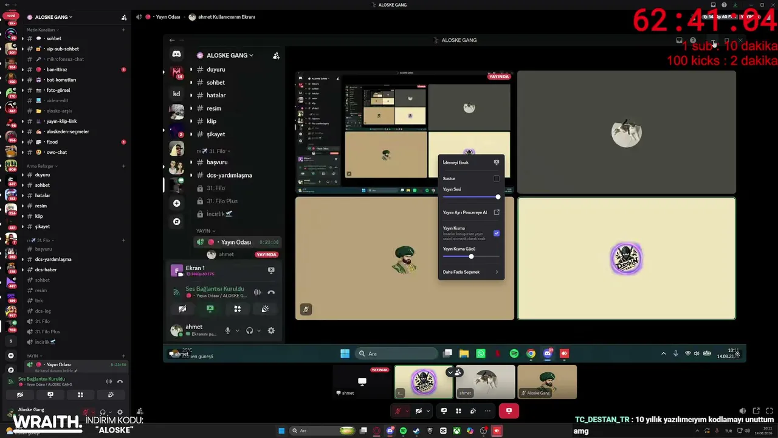This screenshot has height=438, width=778.
Task: Open more options ellipsis in call controls
Action: point(487,411)
